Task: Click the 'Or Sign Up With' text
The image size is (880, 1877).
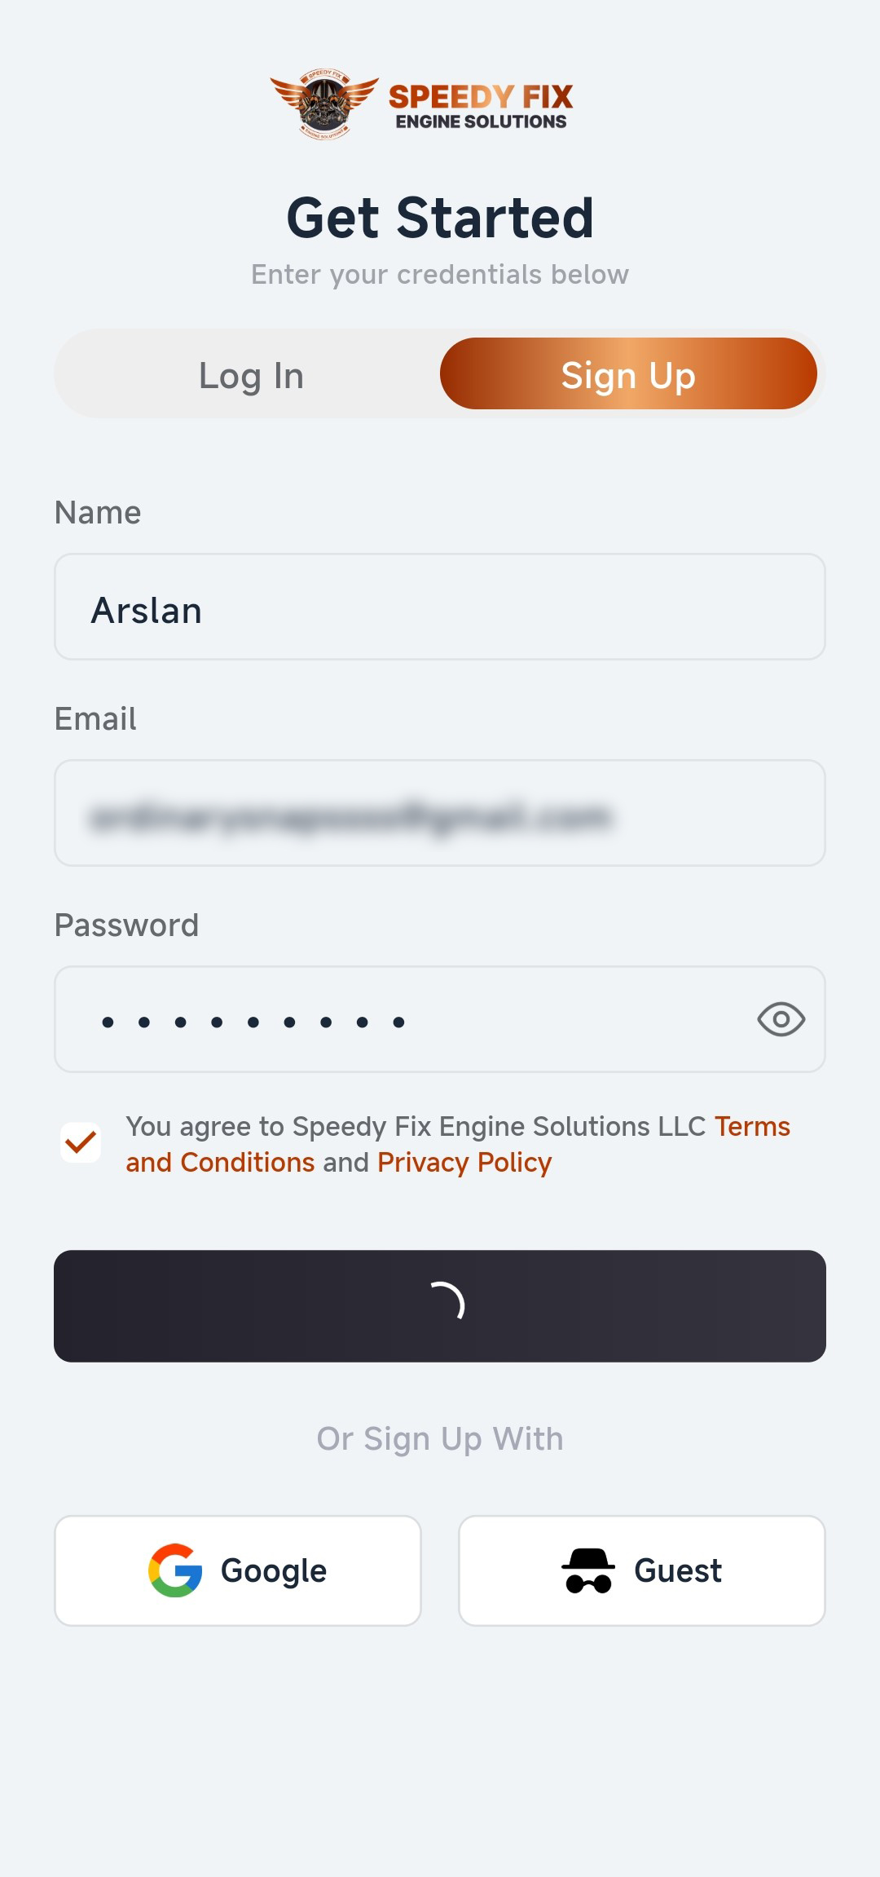Action: [x=440, y=1439]
